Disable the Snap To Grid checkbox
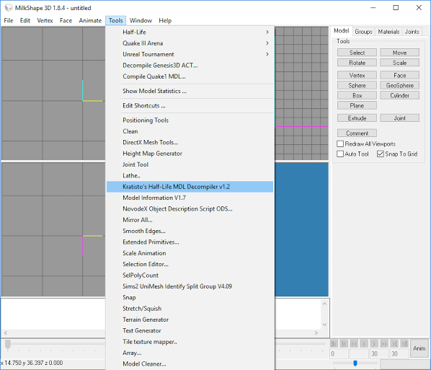The height and width of the screenshot is (370, 431). 380,154
